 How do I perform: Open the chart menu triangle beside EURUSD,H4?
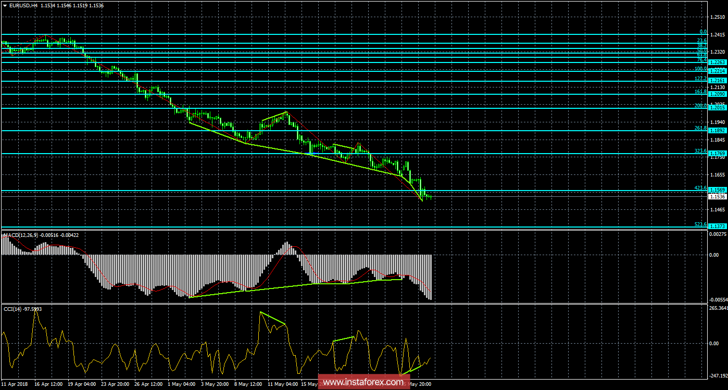[4, 5]
